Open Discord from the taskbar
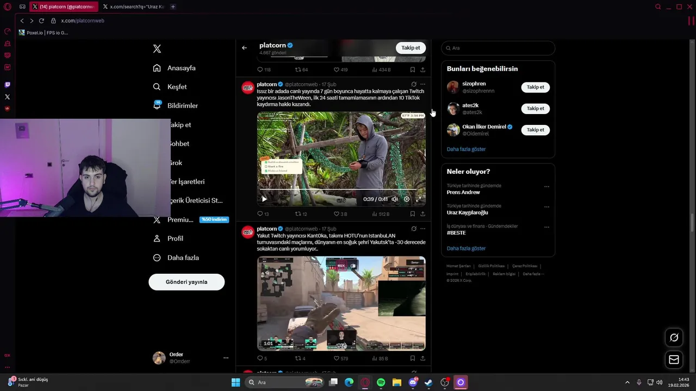The height and width of the screenshot is (391, 696). 413,382
